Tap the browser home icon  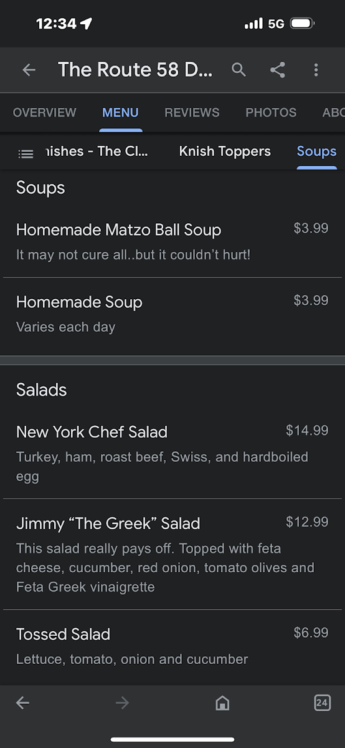[x=222, y=703]
